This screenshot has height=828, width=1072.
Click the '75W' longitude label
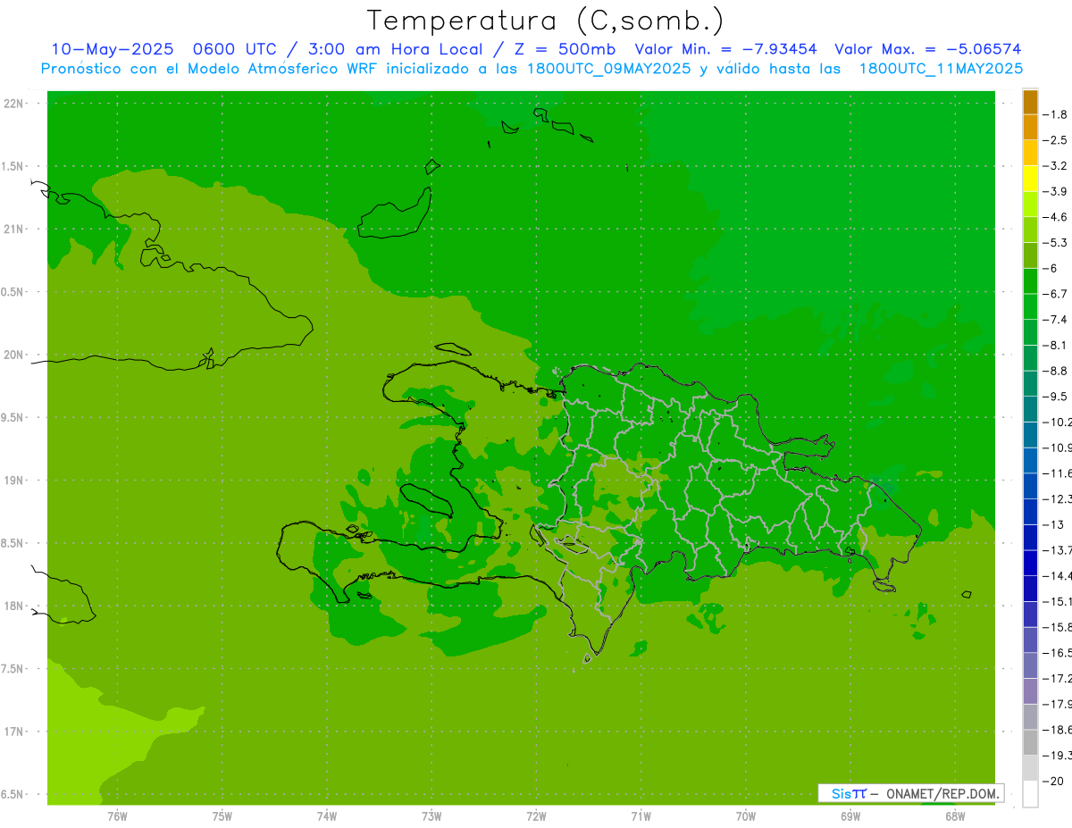point(222,815)
